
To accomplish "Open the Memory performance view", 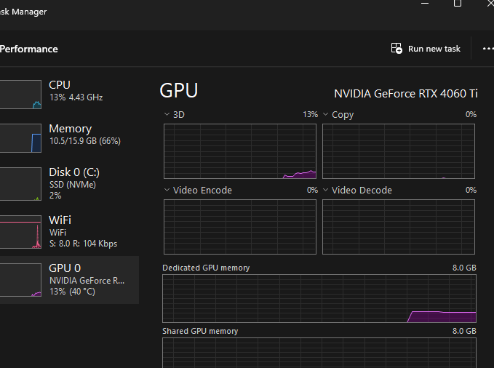I will click(x=69, y=135).
